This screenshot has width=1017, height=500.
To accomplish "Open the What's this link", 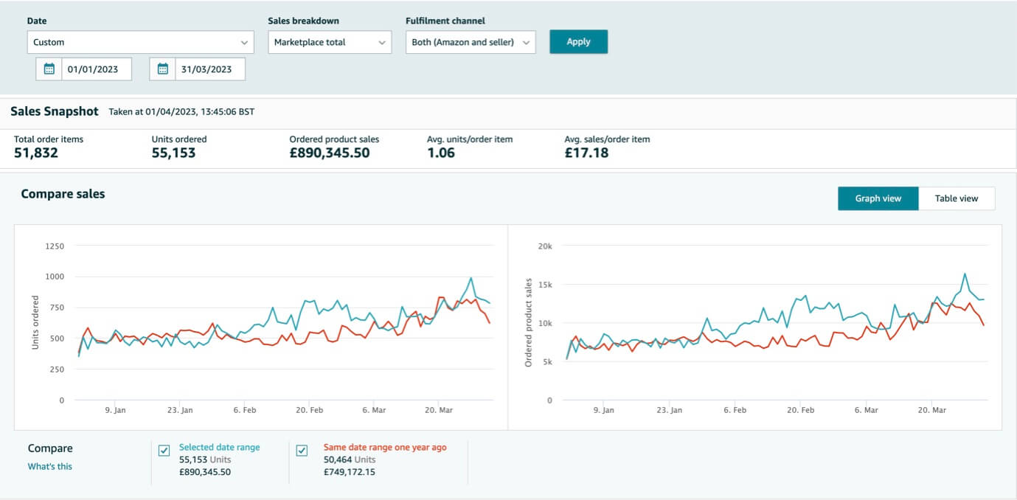I will pos(50,466).
